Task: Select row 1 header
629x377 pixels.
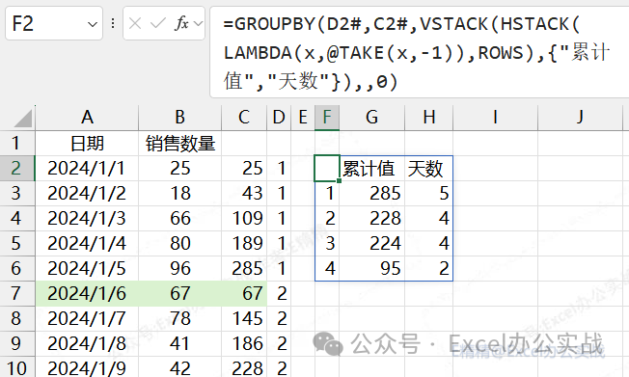Action: click(17, 143)
